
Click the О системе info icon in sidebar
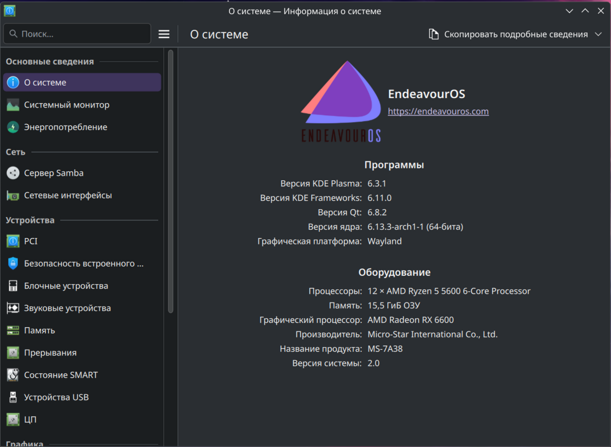13,82
